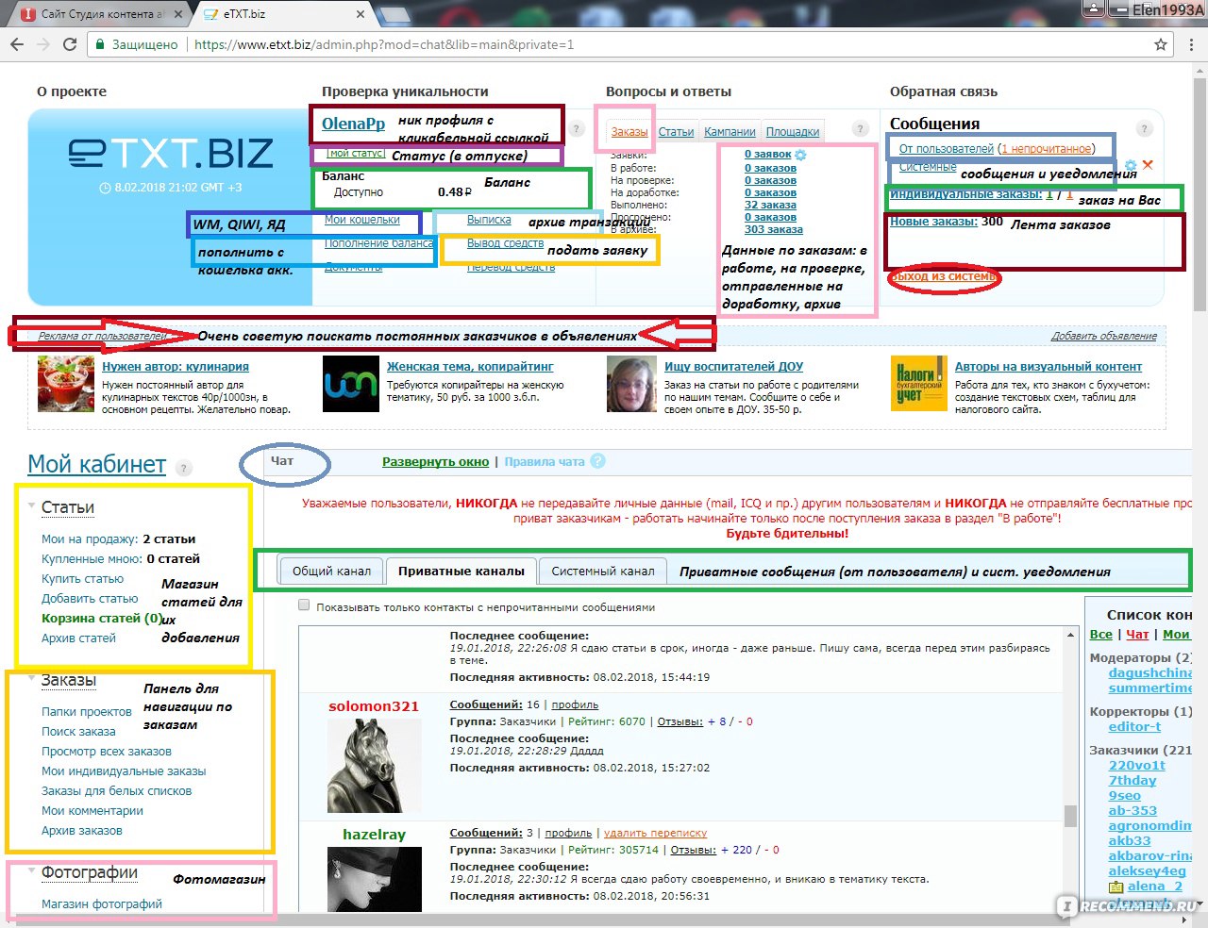
Task: Switch to Сайт Студия контента browser tab
Action: coord(102,13)
